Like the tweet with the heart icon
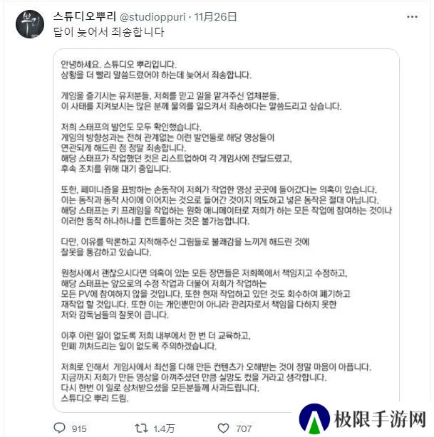This screenshot has width=434, height=437. pos(223,428)
